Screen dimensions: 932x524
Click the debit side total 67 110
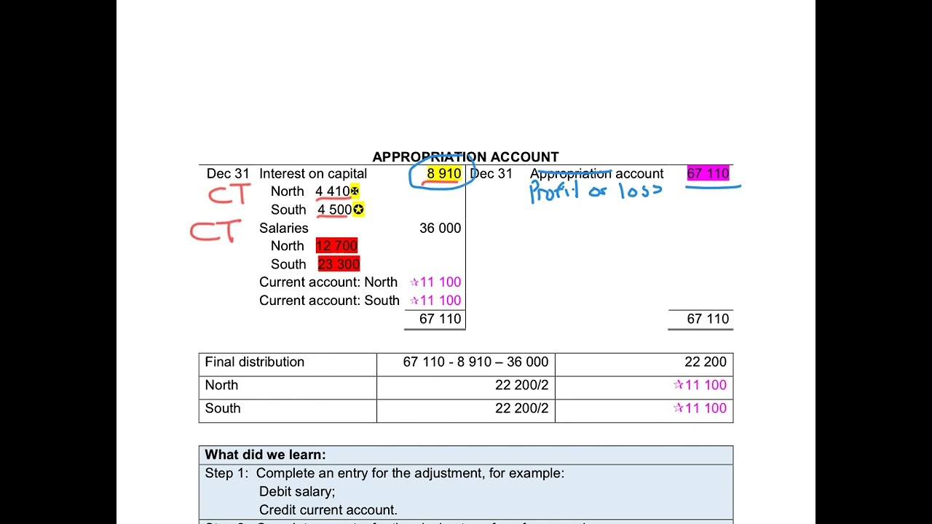click(440, 319)
